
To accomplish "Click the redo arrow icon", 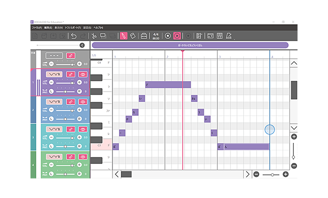I will [83, 36].
